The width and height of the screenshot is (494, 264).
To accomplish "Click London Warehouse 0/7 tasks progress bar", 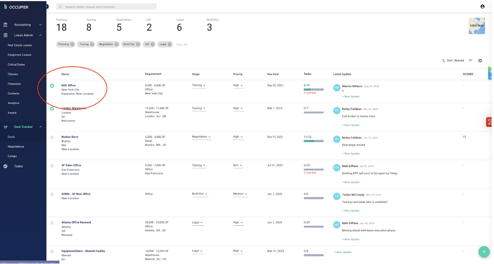I will pyautogui.click(x=314, y=112).
